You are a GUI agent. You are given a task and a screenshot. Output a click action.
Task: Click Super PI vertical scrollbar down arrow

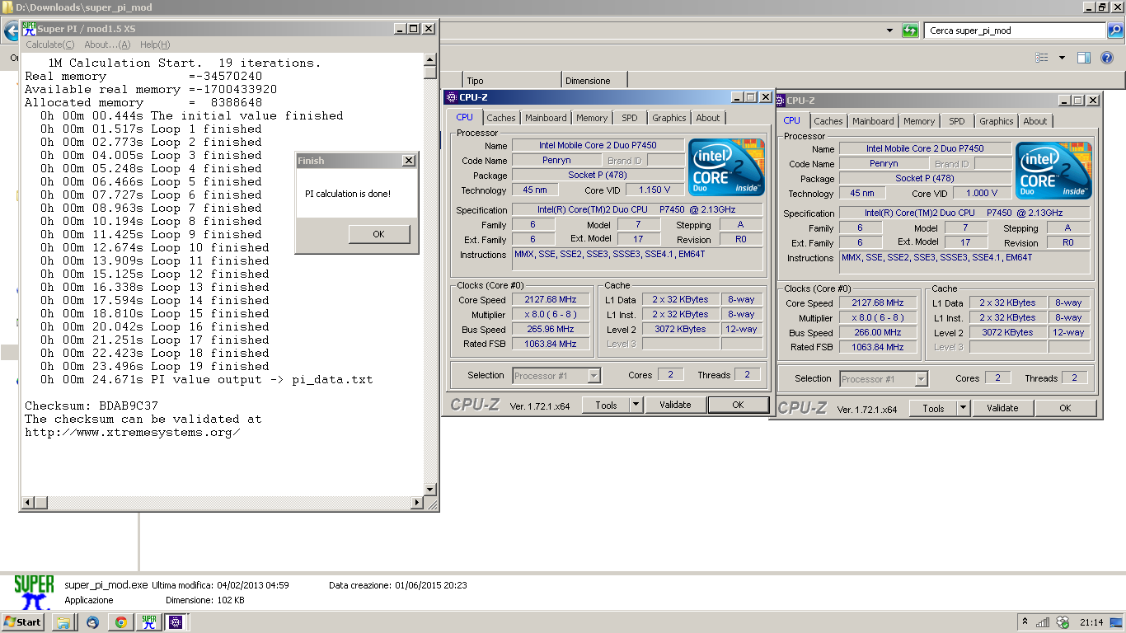[429, 489]
